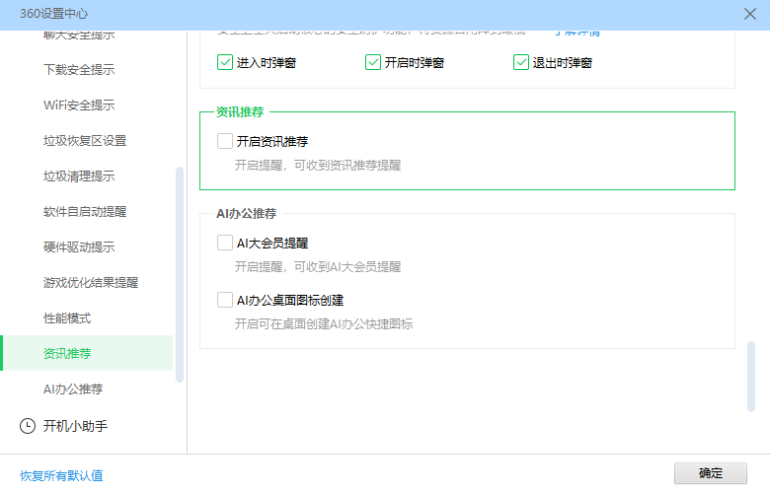Open the 开机小助手 section
770x493 pixels.
coord(75,426)
